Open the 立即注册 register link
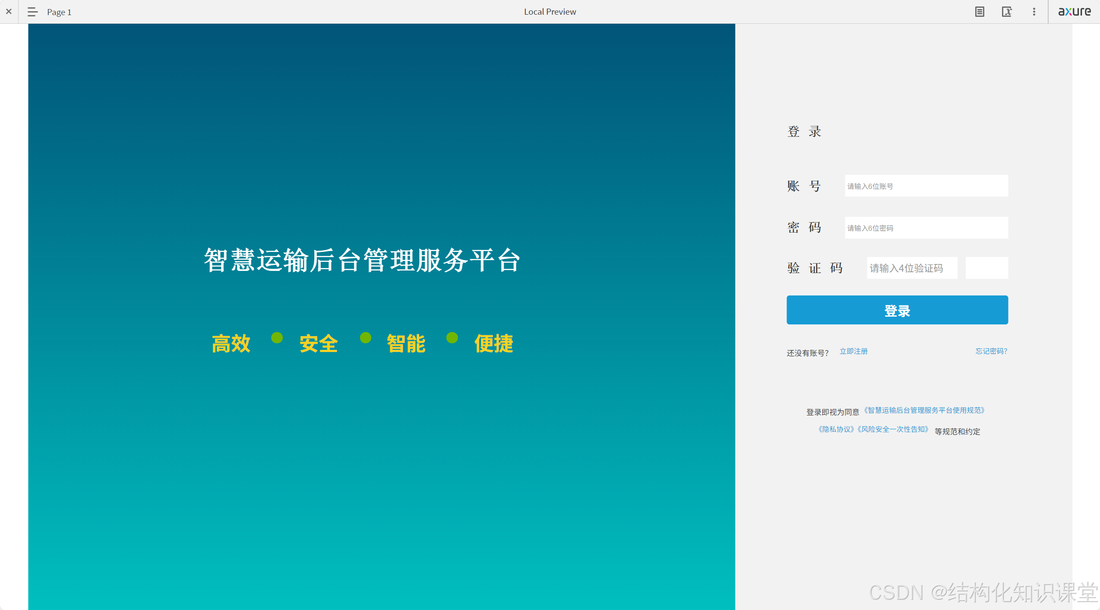The image size is (1100, 610). pyautogui.click(x=853, y=351)
